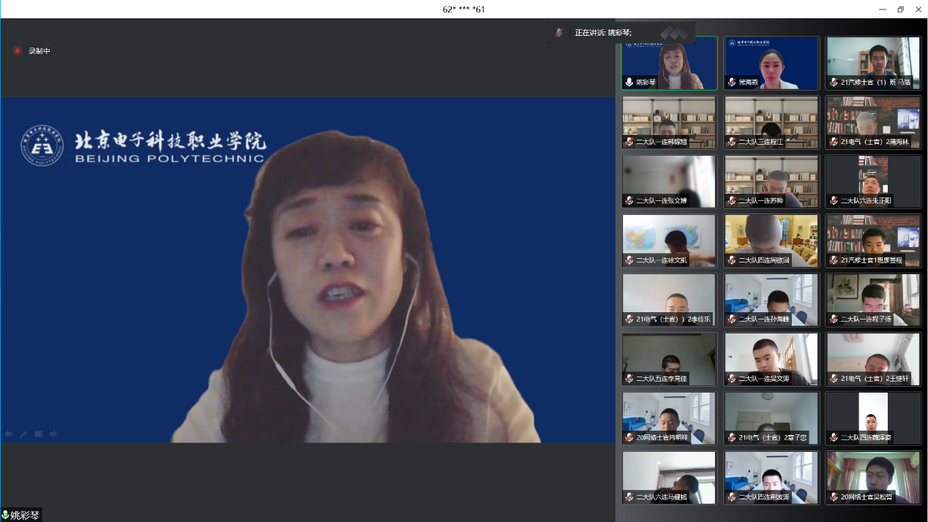This screenshot has height=522, width=928.
Task: Click the faint rectangle slide icon
Action: coord(38,434)
